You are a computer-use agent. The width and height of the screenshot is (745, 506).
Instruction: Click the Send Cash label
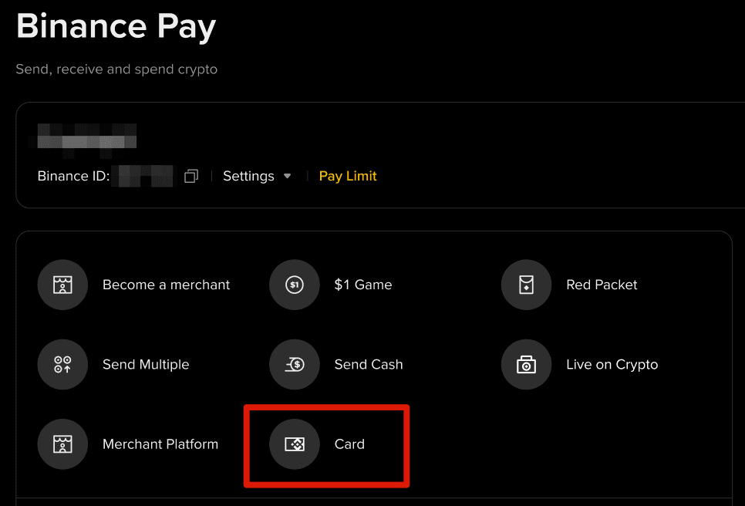pos(369,364)
